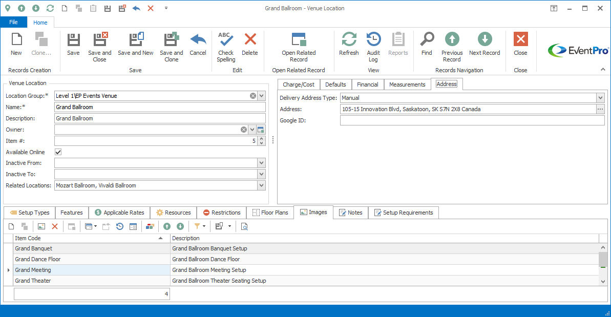
Task: Click the new item icon in the Images toolbar
Action: (11, 227)
